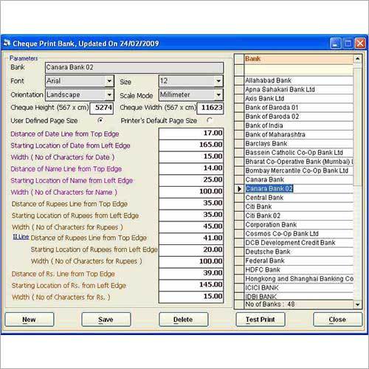
Task: Click the Save button
Action: tap(106, 320)
